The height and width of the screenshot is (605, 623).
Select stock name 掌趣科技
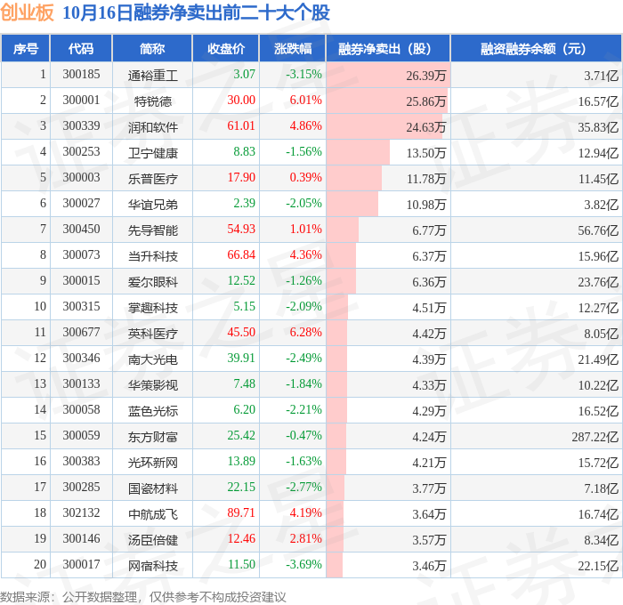click(x=152, y=308)
